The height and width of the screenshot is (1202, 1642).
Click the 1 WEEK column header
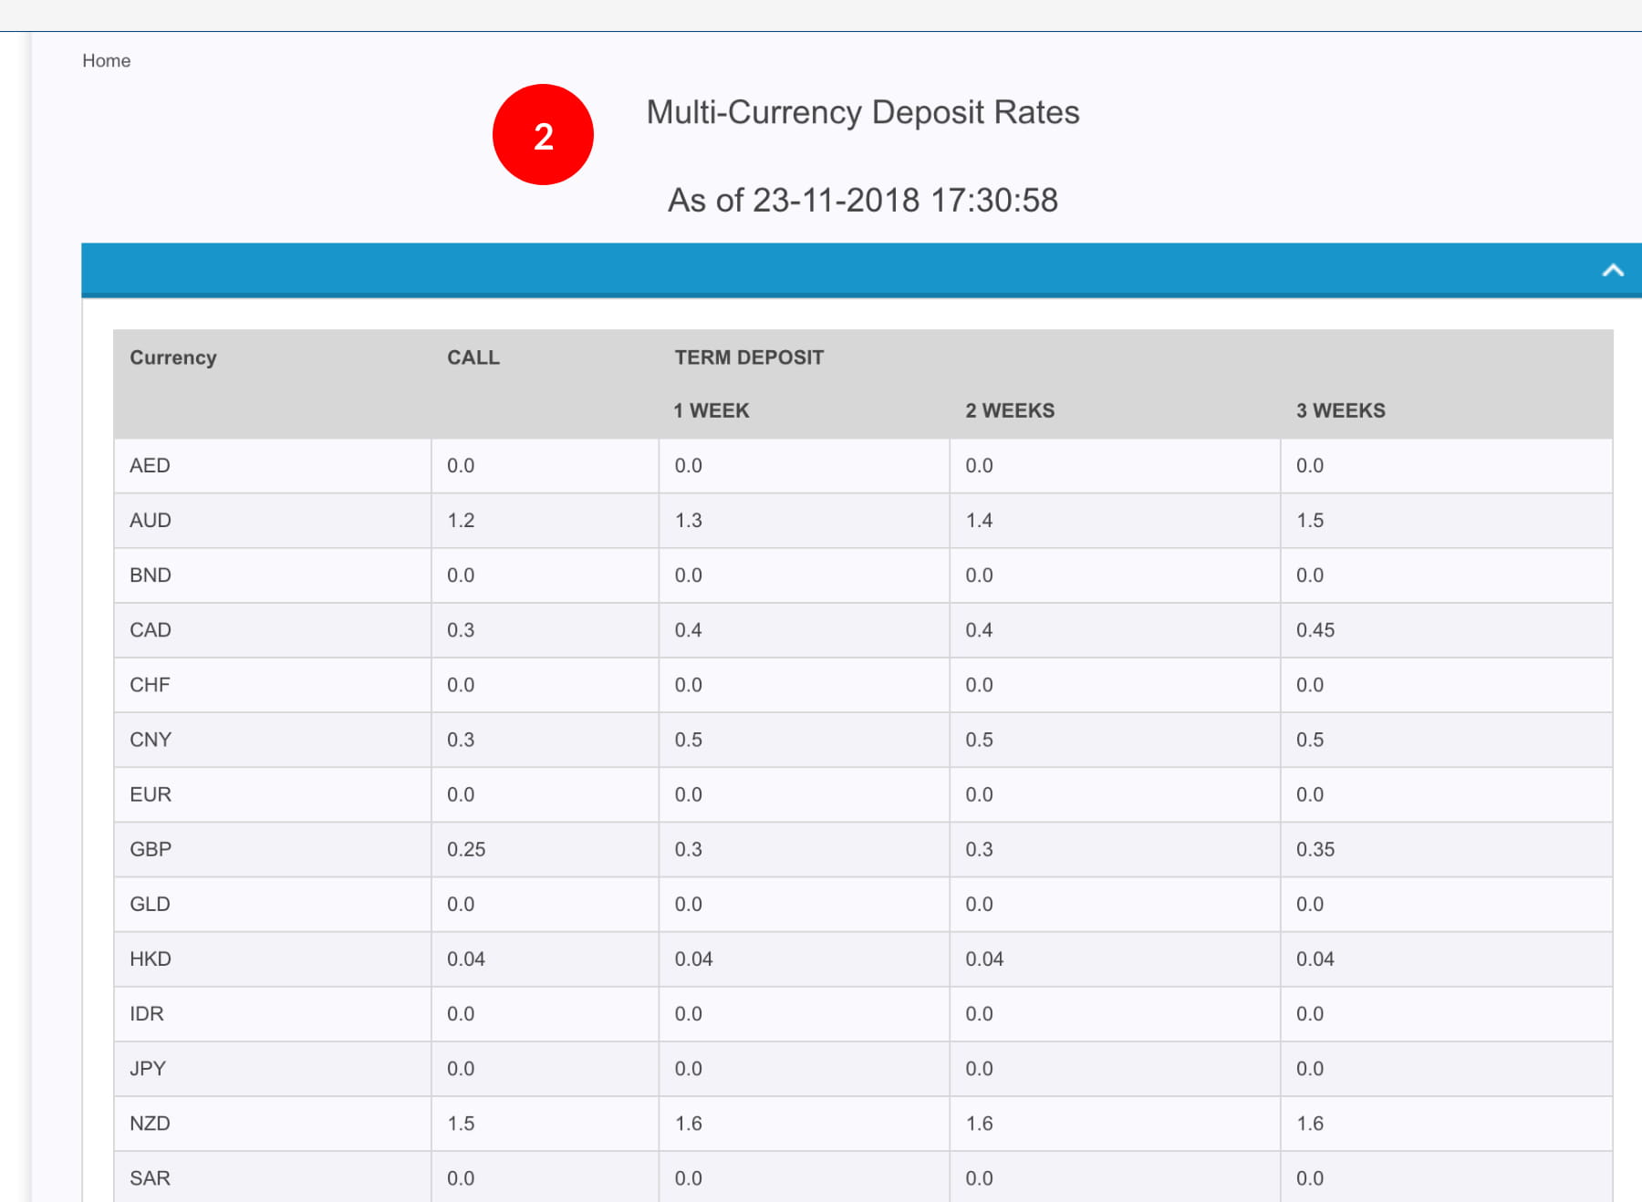point(711,410)
